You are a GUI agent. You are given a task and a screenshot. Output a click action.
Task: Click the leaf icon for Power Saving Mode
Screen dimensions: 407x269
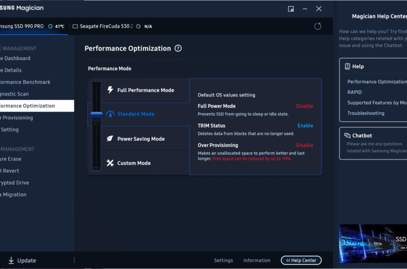coord(110,139)
